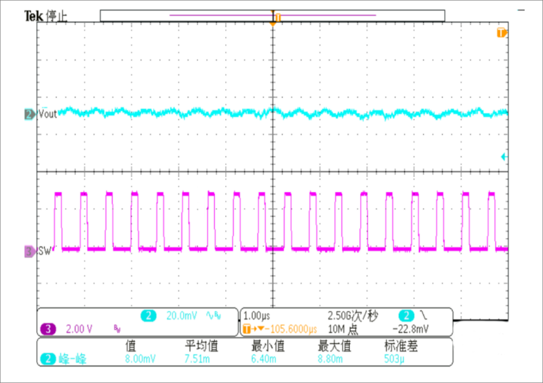Click the orange trigger position marker at top center
The height and width of the screenshot is (383, 543).
[x=272, y=23]
